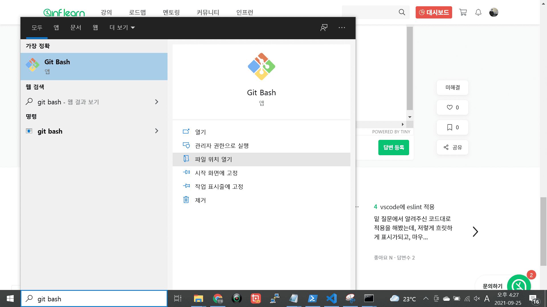Open Git Bash best match result
547x307 pixels.
point(94,66)
